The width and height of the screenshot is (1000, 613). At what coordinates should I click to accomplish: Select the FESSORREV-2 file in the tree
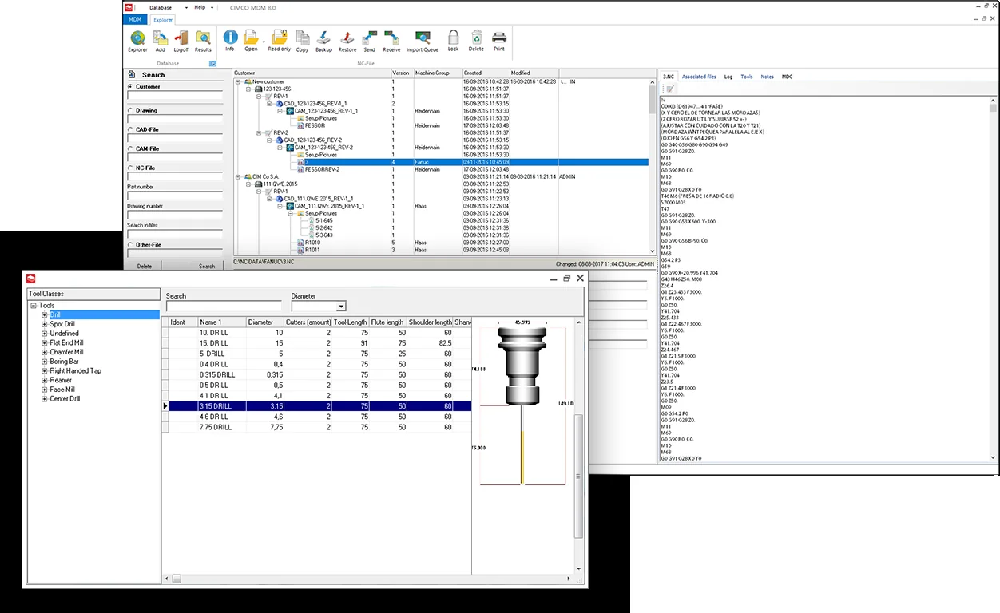(x=322, y=169)
